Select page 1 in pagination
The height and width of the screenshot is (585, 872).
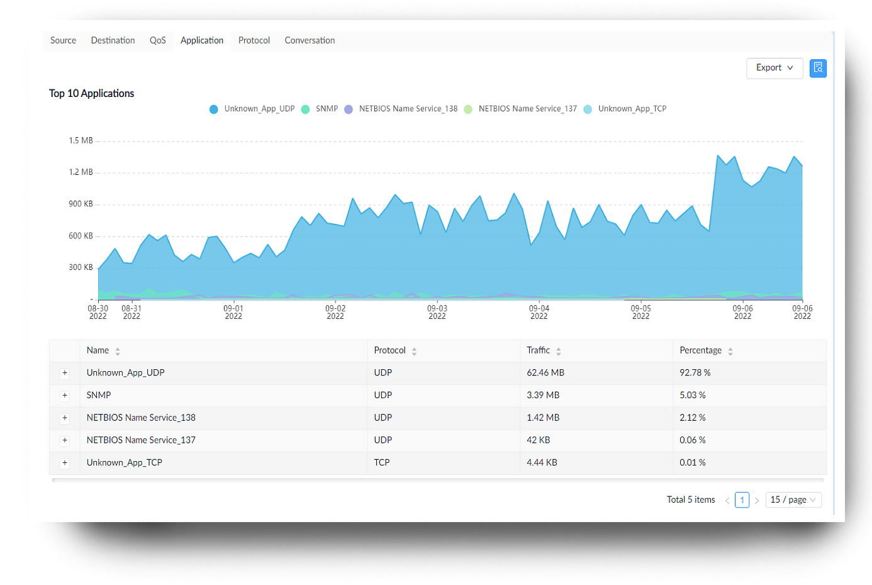[742, 500]
